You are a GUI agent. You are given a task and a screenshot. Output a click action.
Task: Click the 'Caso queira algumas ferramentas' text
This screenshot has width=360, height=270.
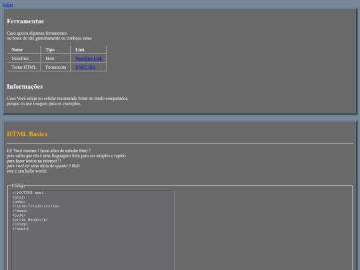point(37,33)
